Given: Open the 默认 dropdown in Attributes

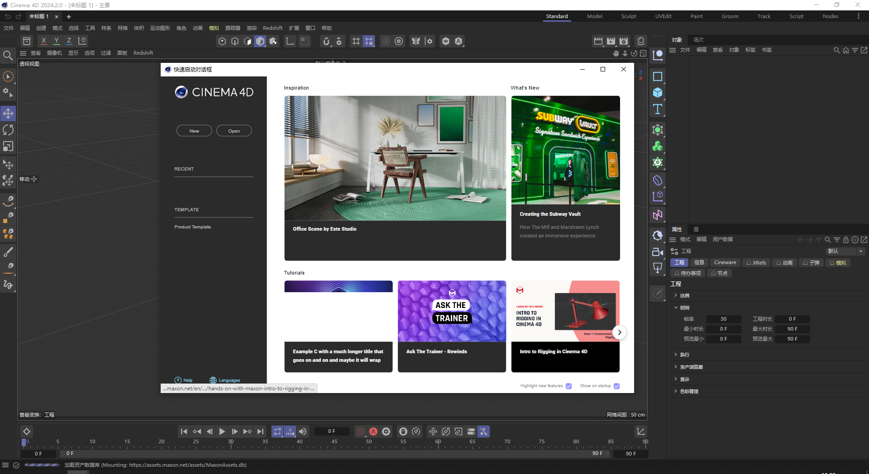Looking at the screenshot, I should point(845,251).
